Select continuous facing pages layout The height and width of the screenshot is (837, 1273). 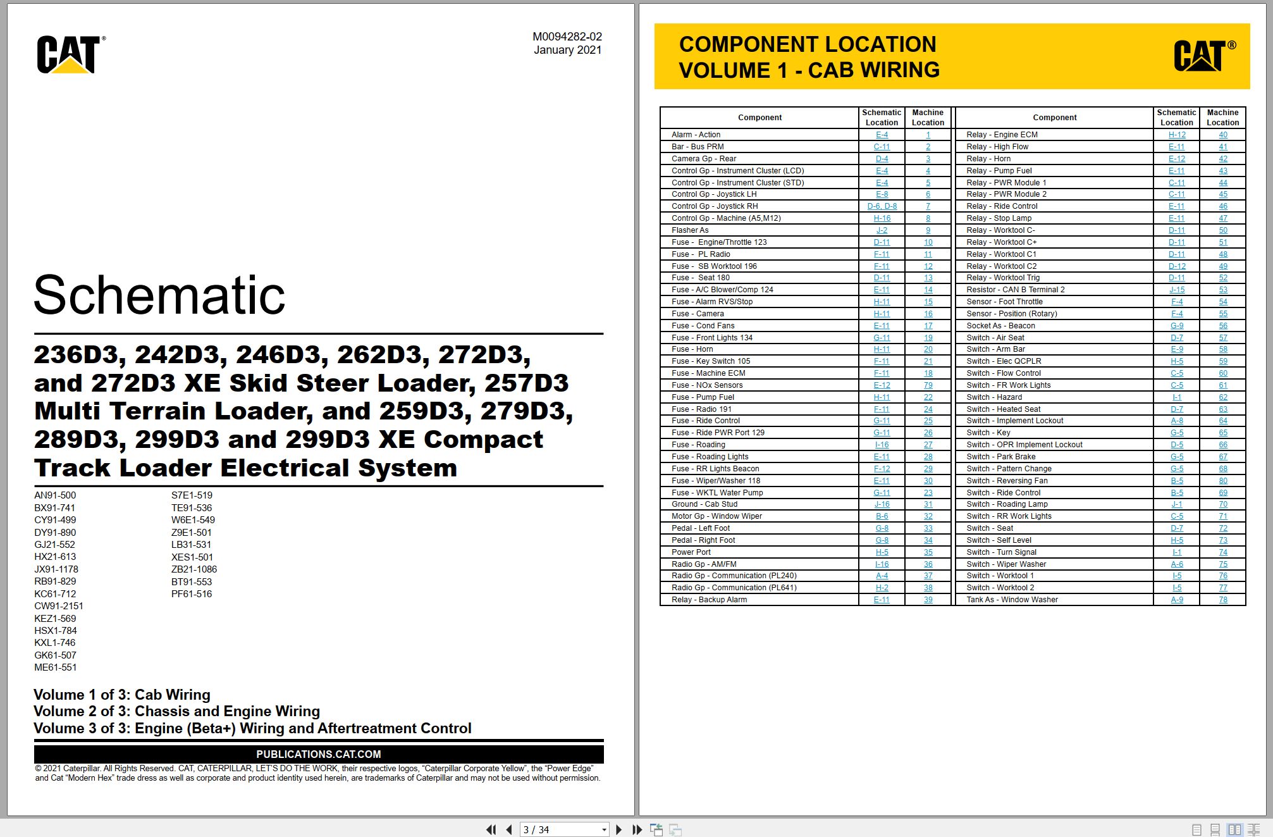(1254, 829)
